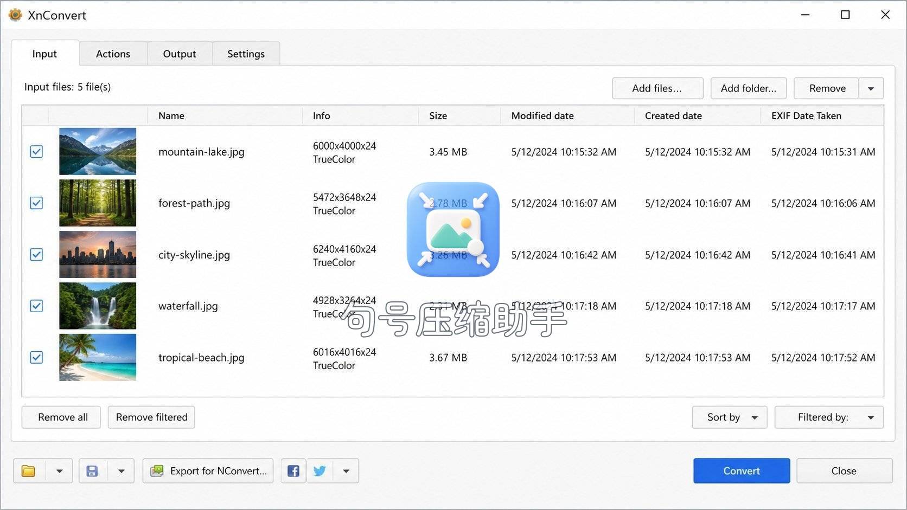Sort by the Name column header
Screen dimensions: 907x510
click(x=225, y=116)
